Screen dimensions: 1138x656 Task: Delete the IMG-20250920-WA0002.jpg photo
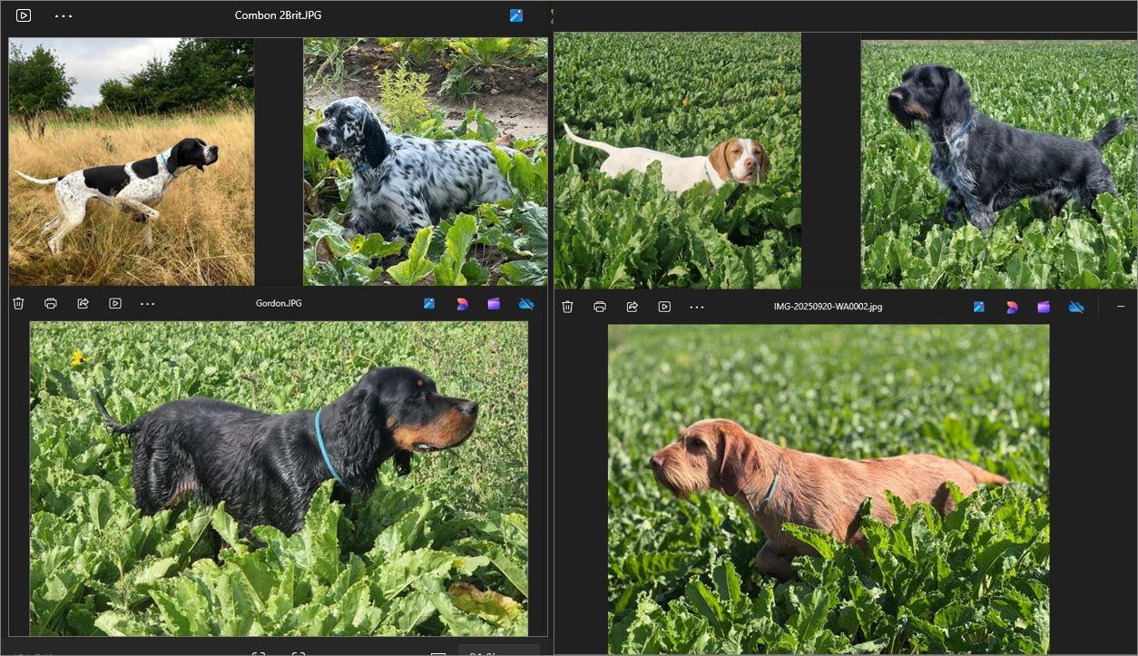[567, 307]
